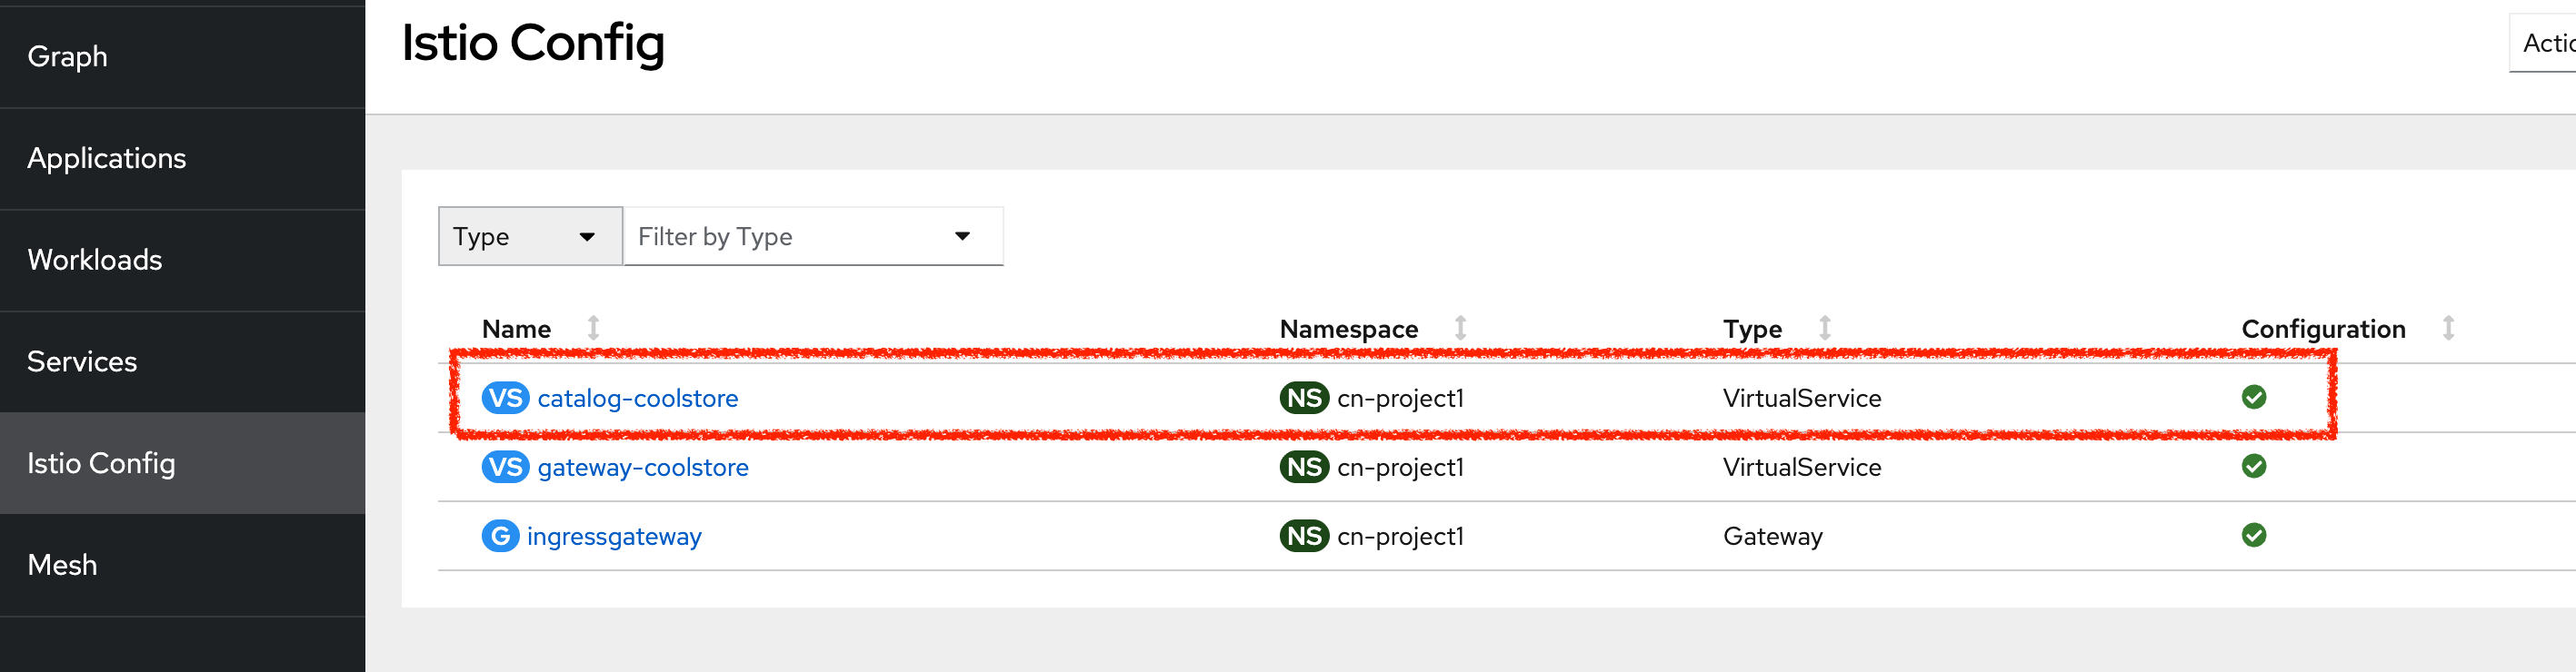The height and width of the screenshot is (672, 2576).
Task: Click the VS icon next to gateway-coolstore
Action: 505,466
